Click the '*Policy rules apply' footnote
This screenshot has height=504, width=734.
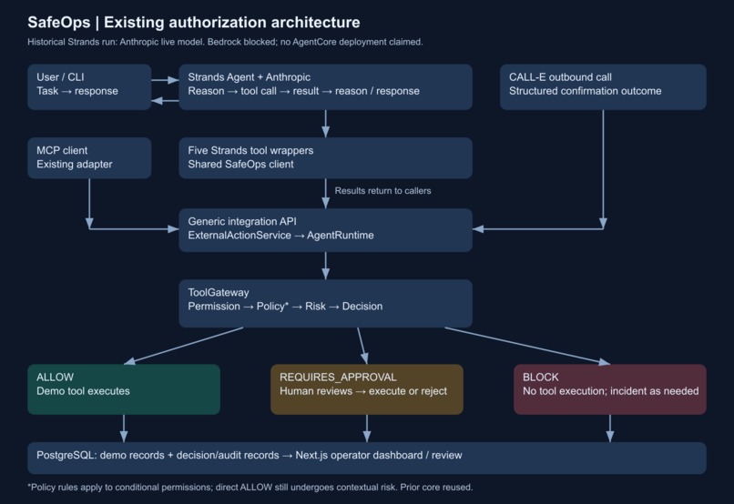pyautogui.click(x=250, y=487)
